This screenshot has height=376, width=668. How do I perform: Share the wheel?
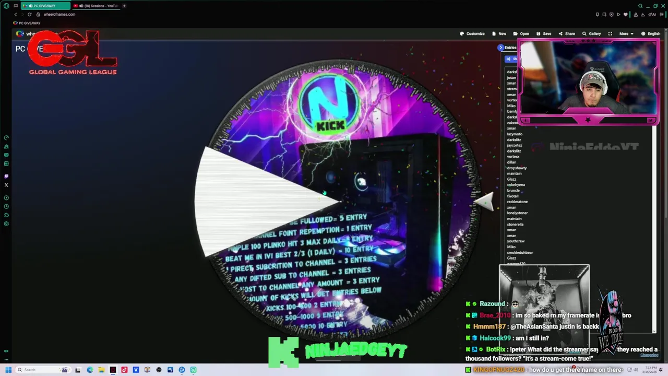[x=567, y=33]
